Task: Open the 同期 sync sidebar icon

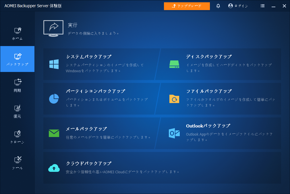Action: point(18,82)
